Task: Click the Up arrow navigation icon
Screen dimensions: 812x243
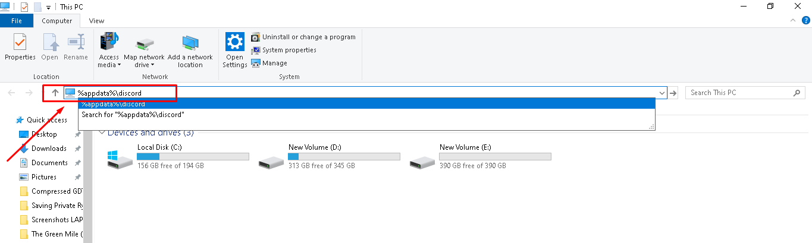Action: 55,93
